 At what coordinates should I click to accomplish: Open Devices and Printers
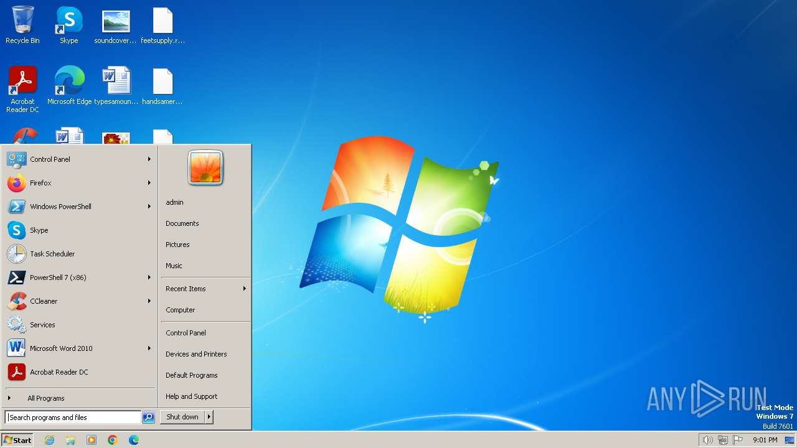[x=205, y=354]
